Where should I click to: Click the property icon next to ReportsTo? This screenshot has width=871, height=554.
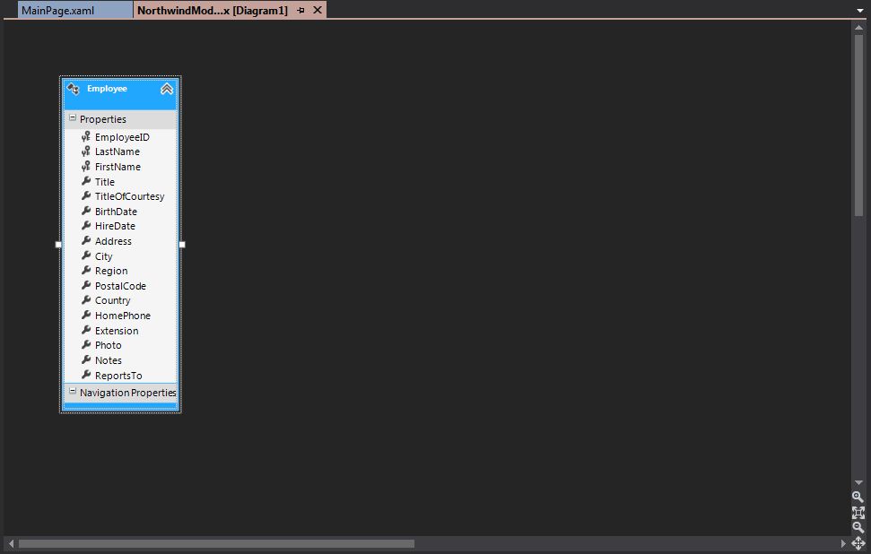pyautogui.click(x=87, y=375)
